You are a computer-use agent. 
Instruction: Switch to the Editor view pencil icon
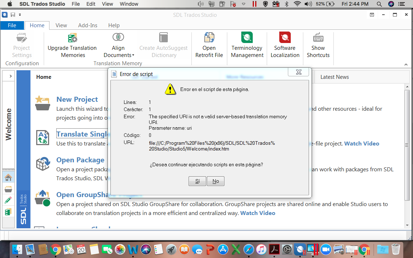point(8,200)
